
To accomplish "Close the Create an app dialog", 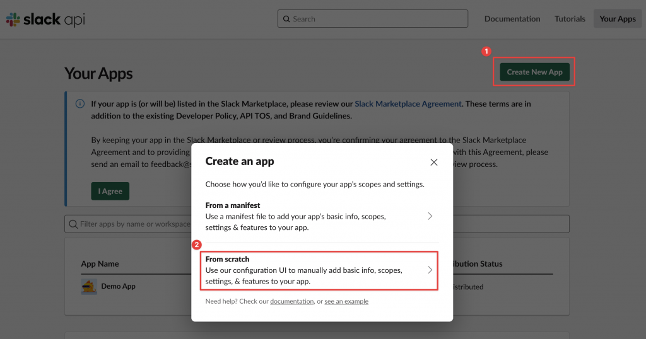I will pos(434,162).
